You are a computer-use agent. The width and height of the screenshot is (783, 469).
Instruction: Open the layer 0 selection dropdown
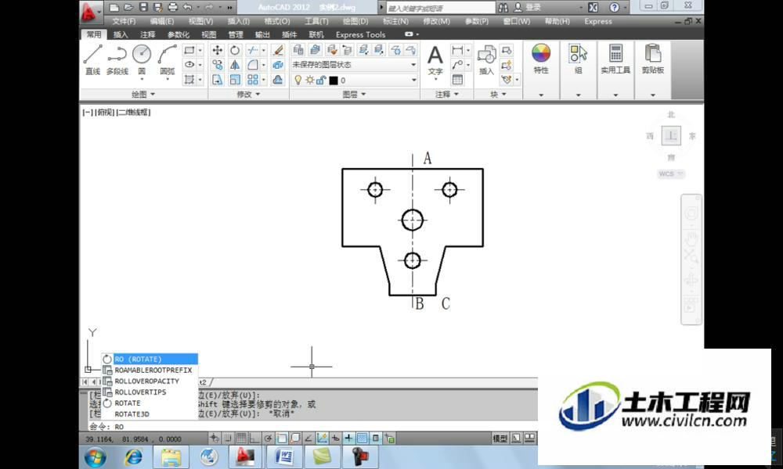tap(354, 81)
